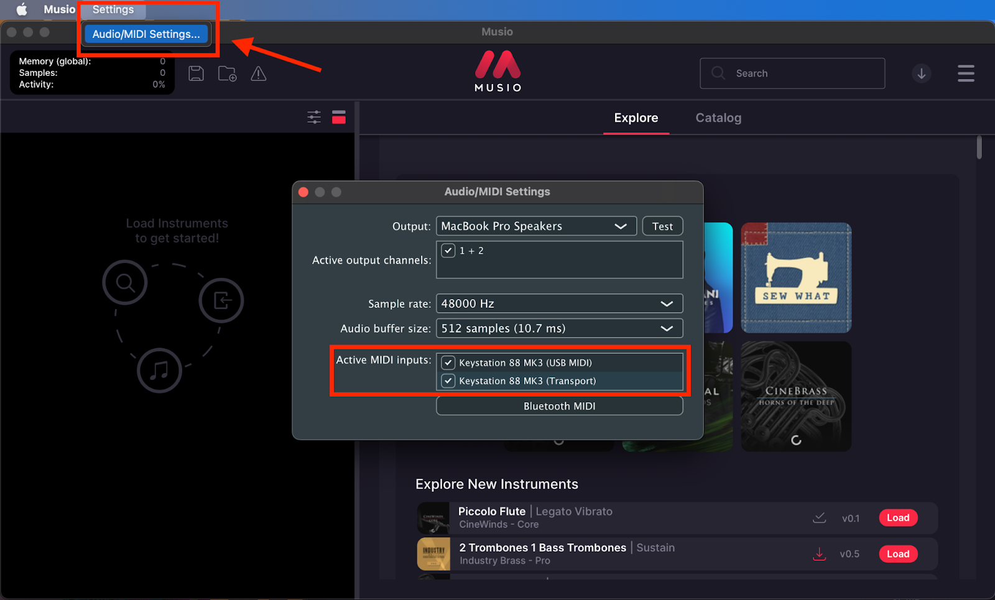The height and width of the screenshot is (600, 995).
Task: Click the Musio logo
Action: pos(497,71)
